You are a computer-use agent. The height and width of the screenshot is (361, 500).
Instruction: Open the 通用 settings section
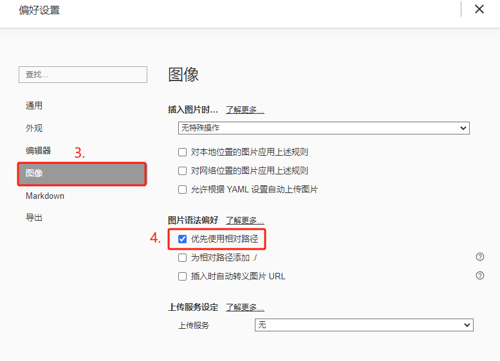34,106
